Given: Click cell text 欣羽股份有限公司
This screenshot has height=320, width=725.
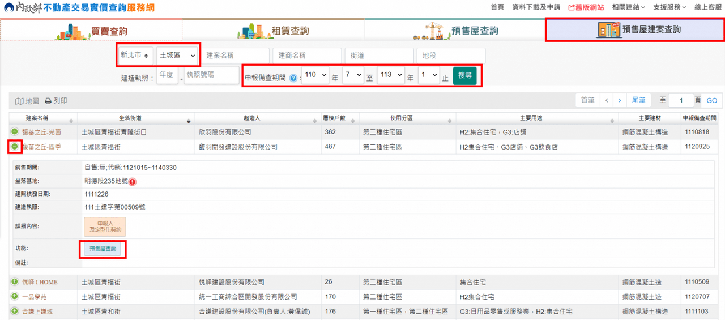Looking at the screenshot, I should pos(225,132).
